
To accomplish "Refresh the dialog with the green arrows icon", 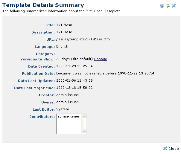I will pyautogui.click(x=168, y=6).
